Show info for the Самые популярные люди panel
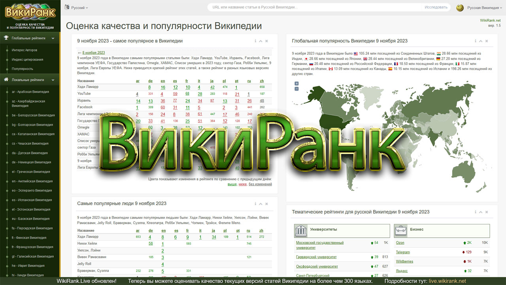Image resolution: width=506 pixels, height=285 pixels. coord(255,203)
